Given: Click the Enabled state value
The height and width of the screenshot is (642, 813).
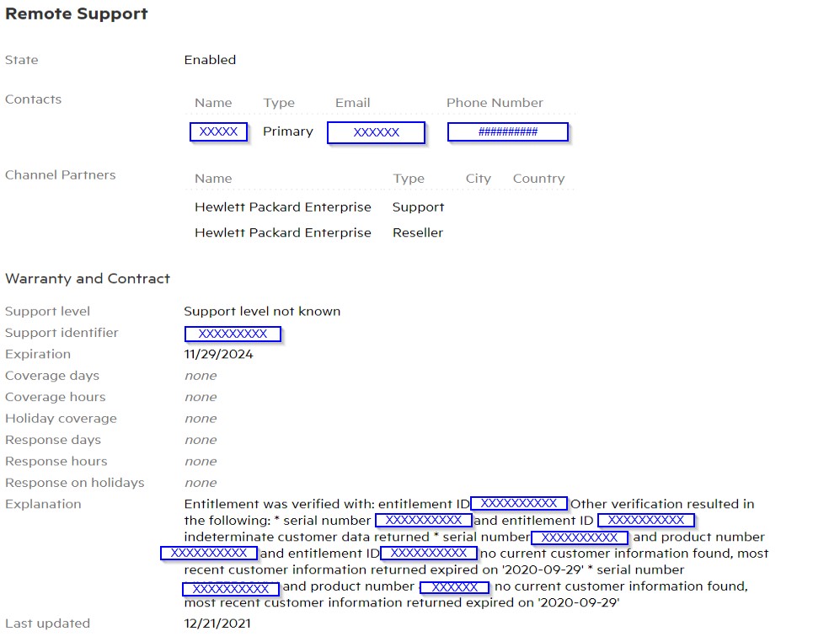Looking at the screenshot, I should tap(210, 60).
